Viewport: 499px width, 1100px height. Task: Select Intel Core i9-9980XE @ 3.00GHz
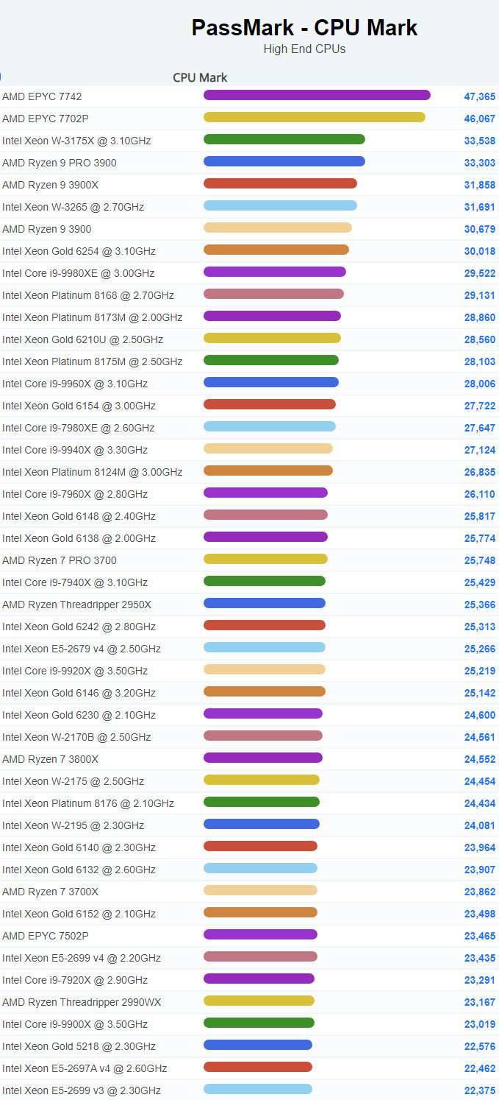tap(79, 273)
